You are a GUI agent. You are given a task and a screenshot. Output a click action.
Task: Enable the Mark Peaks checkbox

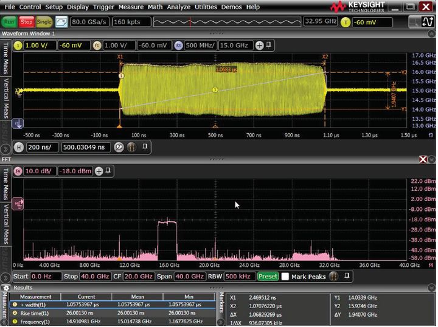(285, 276)
